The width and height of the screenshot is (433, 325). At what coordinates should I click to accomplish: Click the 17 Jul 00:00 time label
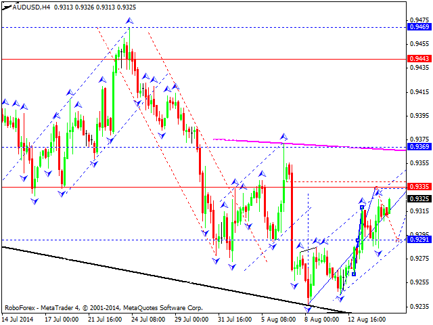pyautogui.click(x=62, y=320)
